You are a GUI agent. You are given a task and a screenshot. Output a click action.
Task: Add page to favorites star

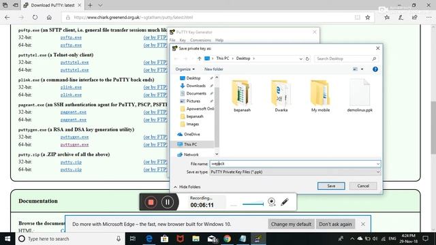pyautogui.click(x=368, y=17)
